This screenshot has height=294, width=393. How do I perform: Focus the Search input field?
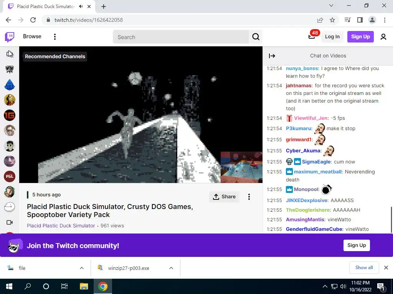point(181,37)
